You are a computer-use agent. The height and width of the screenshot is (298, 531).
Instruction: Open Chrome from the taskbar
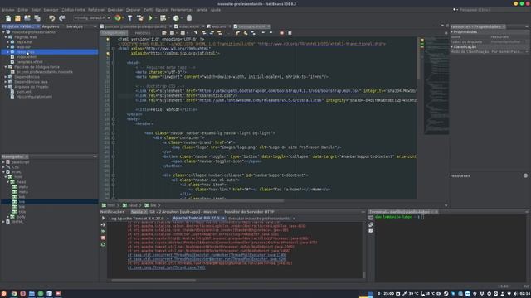(14, 294)
